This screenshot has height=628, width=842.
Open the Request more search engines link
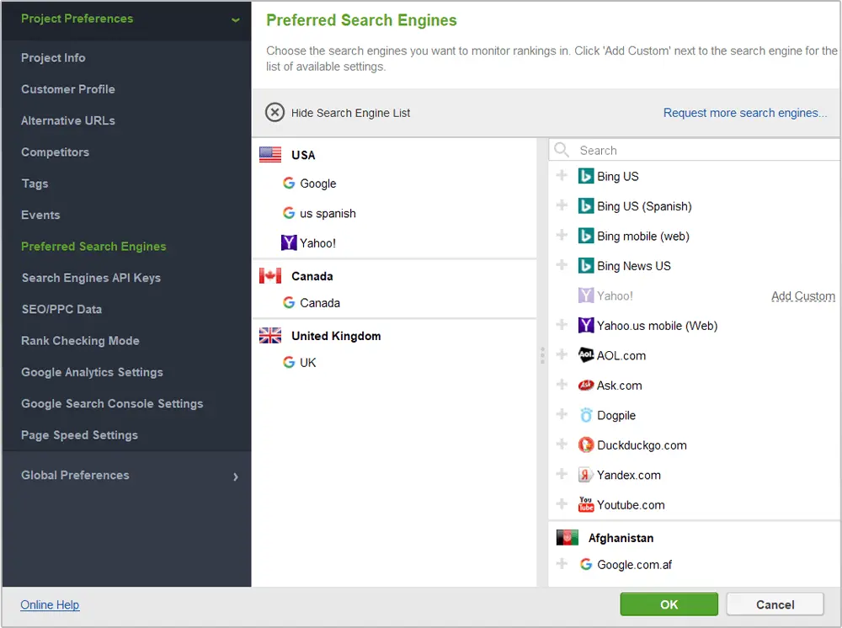(744, 113)
